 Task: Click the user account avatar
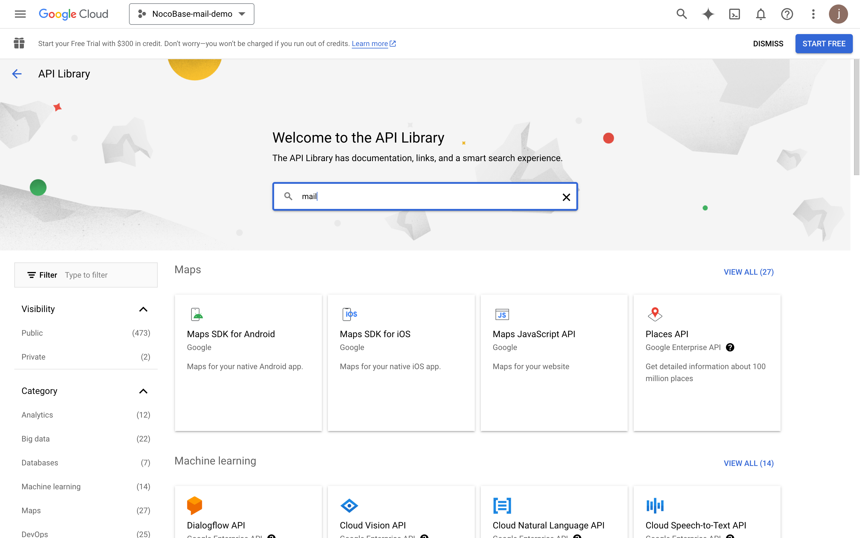(838, 14)
